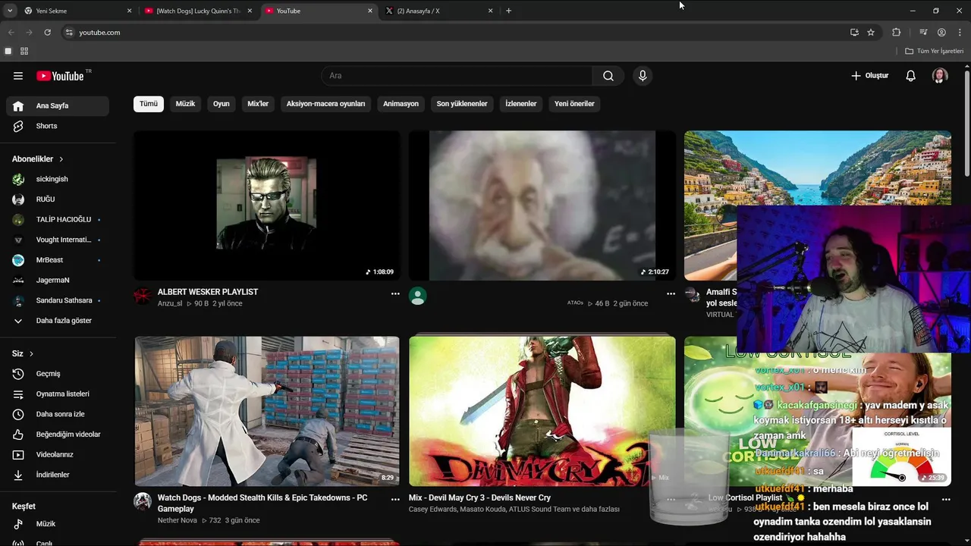Focus the Ara search field
Image resolution: width=971 pixels, height=546 pixels.
(457, 76)
